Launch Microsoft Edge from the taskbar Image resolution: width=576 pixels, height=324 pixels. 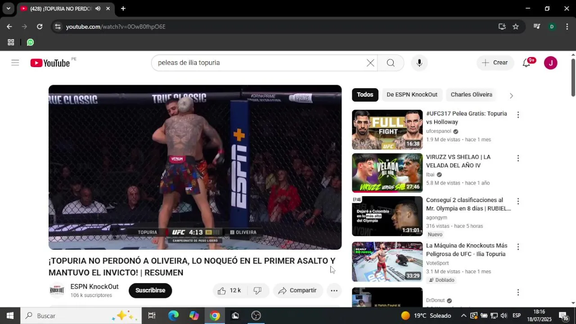(x=173, y=315)
